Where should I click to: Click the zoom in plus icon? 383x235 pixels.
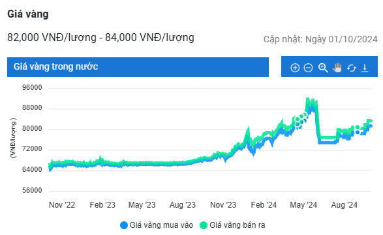(295, 68)
